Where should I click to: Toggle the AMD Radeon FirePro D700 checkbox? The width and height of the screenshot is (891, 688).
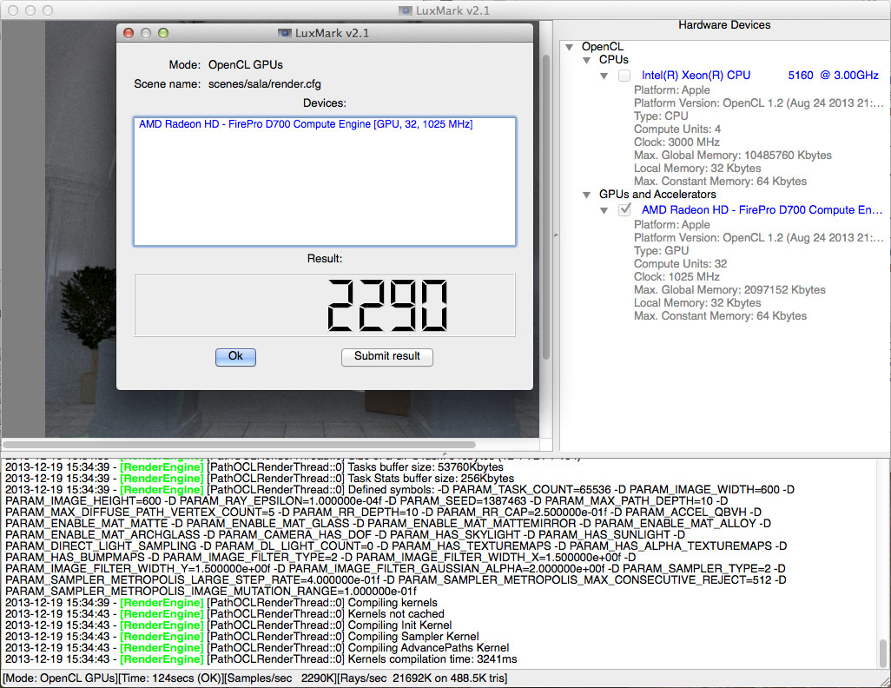pos(624,210)
